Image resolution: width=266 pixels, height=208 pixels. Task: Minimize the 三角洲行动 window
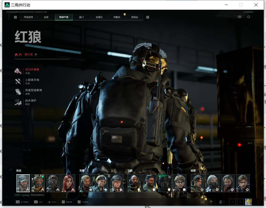226,5
